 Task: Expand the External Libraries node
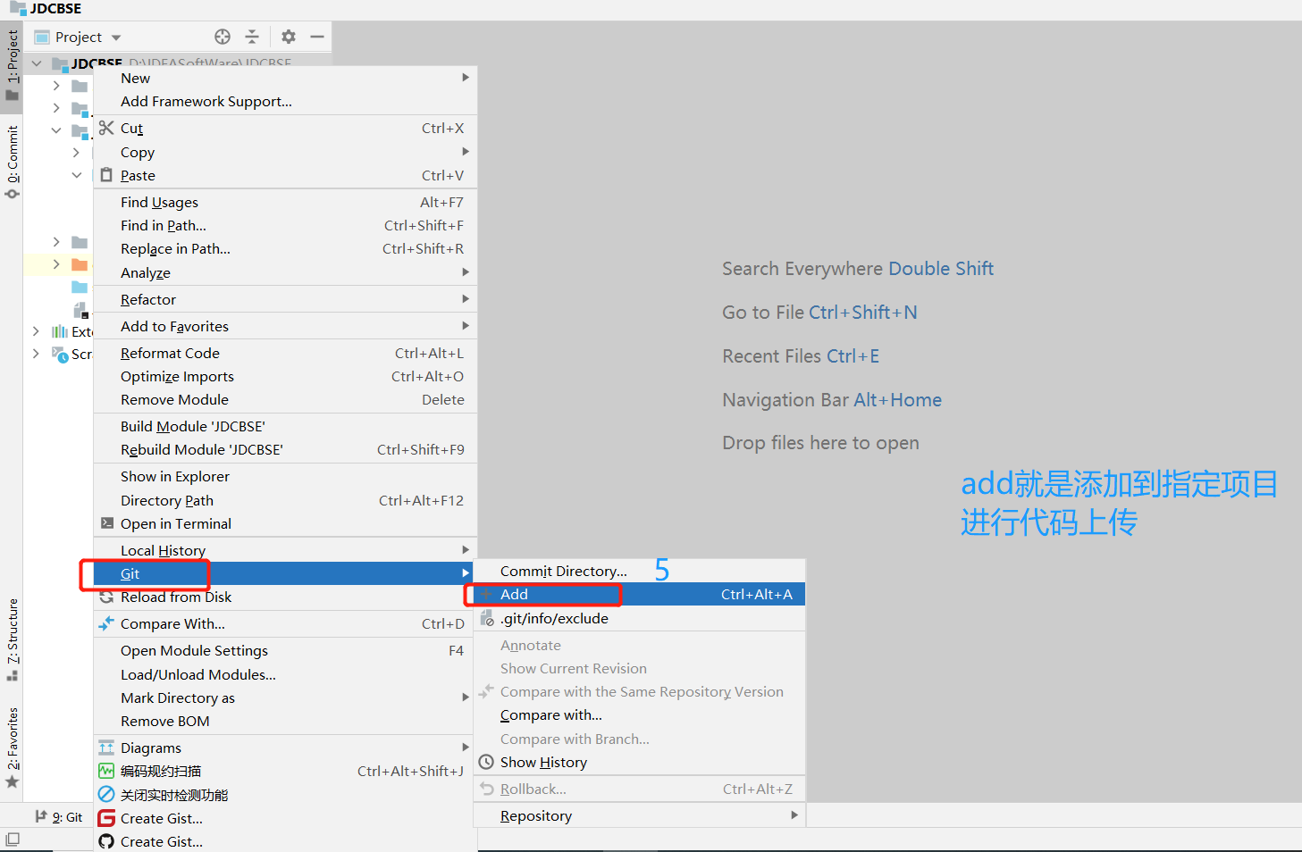(36, 331)
